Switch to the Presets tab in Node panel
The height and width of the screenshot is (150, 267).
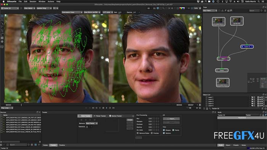click(x=236, y=145)
